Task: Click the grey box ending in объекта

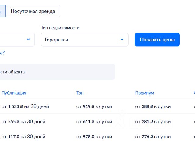Action: point(57,72)
